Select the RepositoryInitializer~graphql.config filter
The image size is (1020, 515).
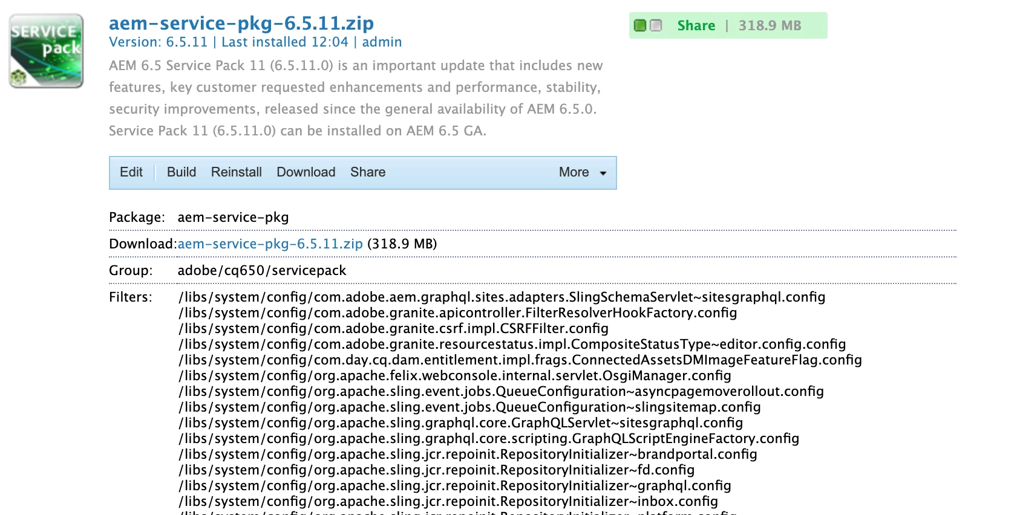[455, 485]
